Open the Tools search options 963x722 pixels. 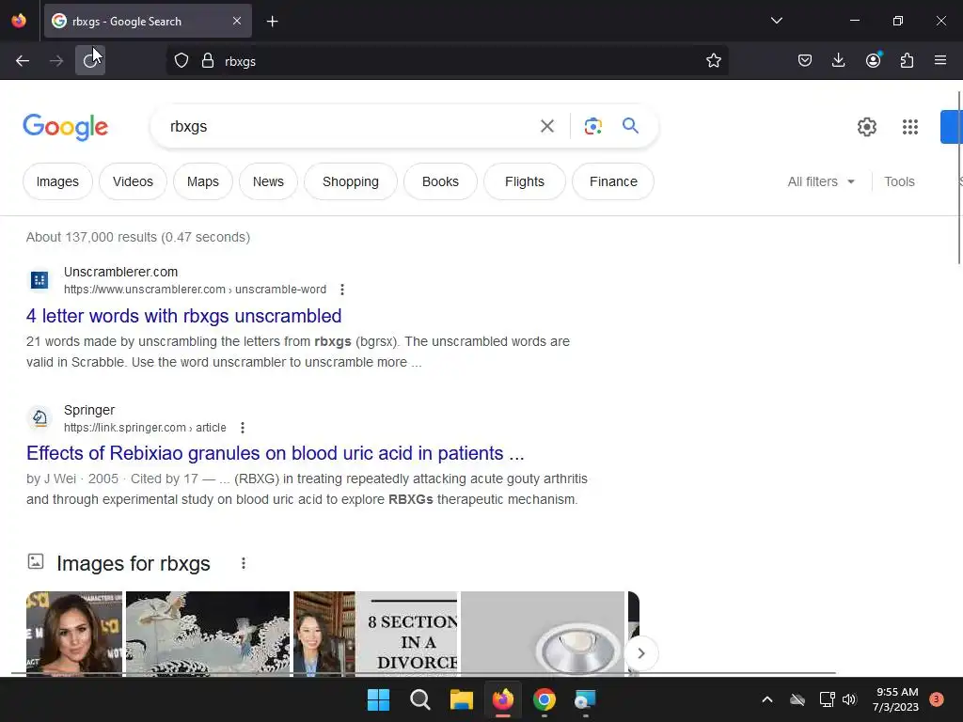point(899,181)
